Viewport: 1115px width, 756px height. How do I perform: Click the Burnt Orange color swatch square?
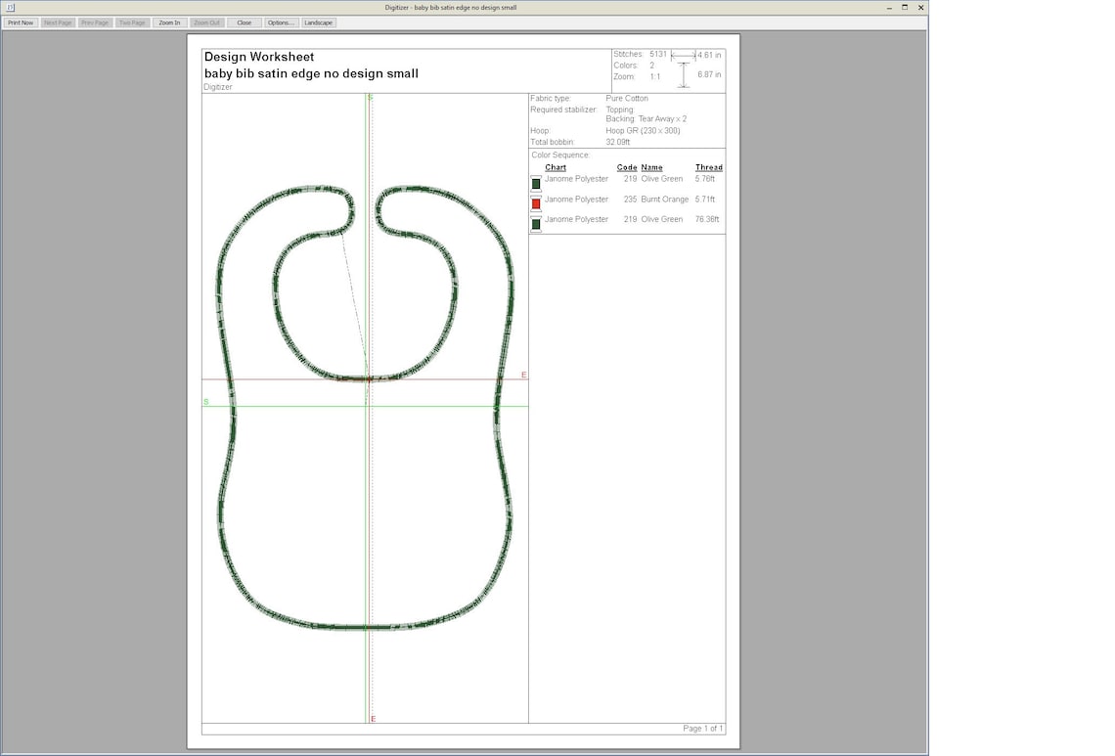click(536, 203)
